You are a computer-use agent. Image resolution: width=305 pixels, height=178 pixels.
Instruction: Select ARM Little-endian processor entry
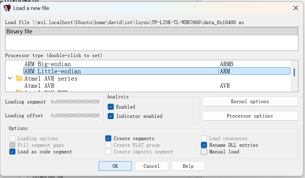tap(52, 71)
